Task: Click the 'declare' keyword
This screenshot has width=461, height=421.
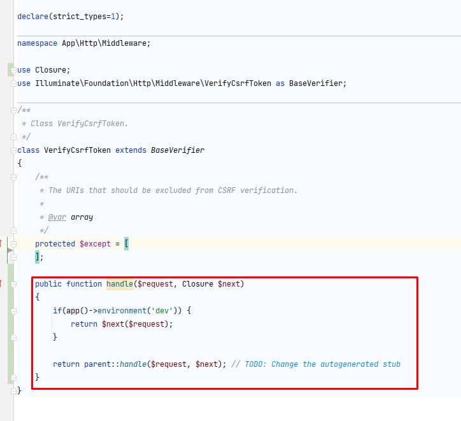Action: (x=32, y=17)
